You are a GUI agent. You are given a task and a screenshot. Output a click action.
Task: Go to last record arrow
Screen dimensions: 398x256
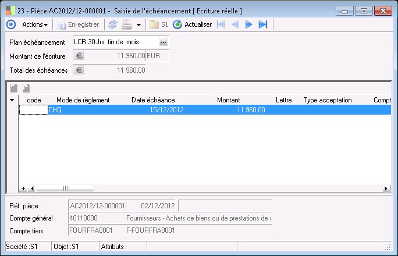coord(262,24)
